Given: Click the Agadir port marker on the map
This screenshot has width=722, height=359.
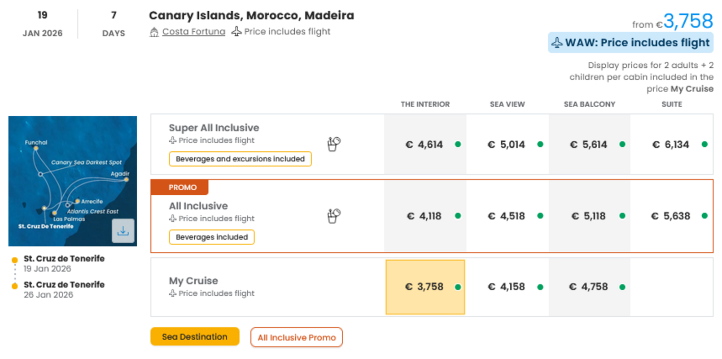Looking at the screenshot, I should [x=126, y=179].
